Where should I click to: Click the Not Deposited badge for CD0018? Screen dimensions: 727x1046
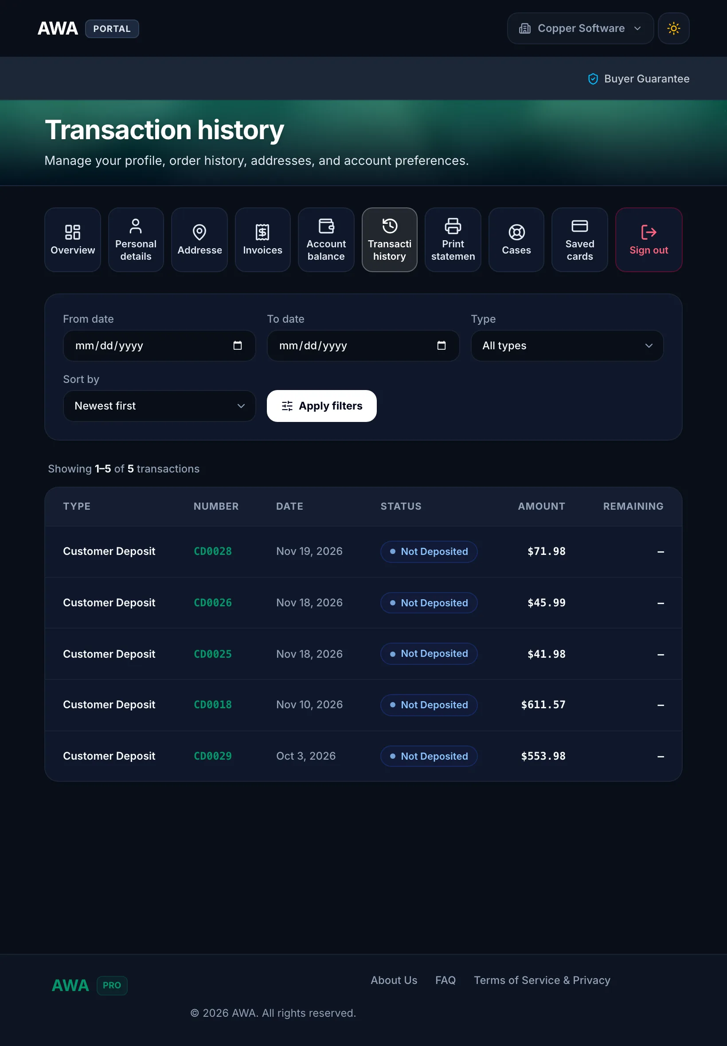click(x=429, y=705)
